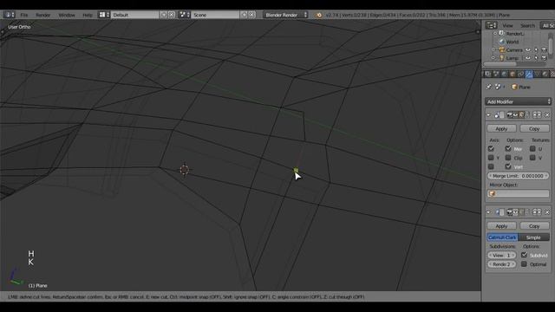This screenshot has height=312, width=555.
Task: Open the outliner Search menu
Action: 527,25
